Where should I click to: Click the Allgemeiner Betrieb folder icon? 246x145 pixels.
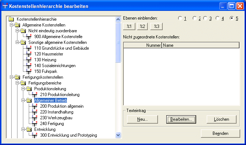[x=29, y=100]
